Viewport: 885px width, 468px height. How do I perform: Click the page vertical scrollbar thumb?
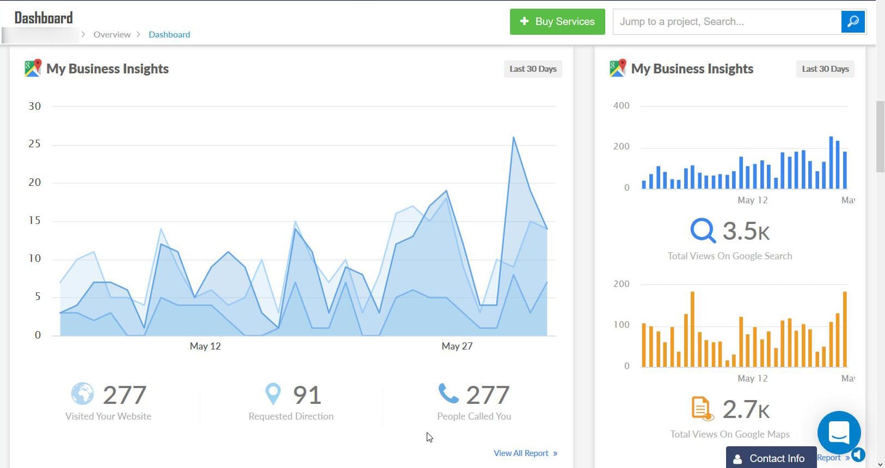coord(880,136)
